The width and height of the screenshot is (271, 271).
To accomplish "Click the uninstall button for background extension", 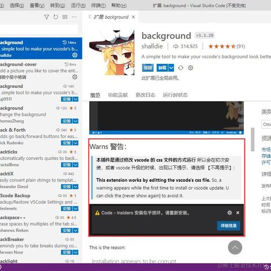I will (162, 68).
